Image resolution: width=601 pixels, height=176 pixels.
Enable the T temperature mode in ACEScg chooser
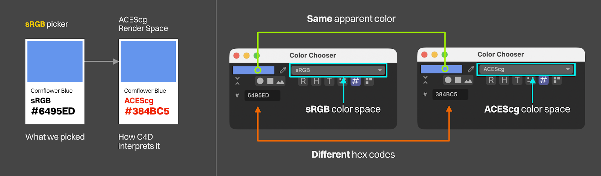pyautogui.click(x=517, y=80)
